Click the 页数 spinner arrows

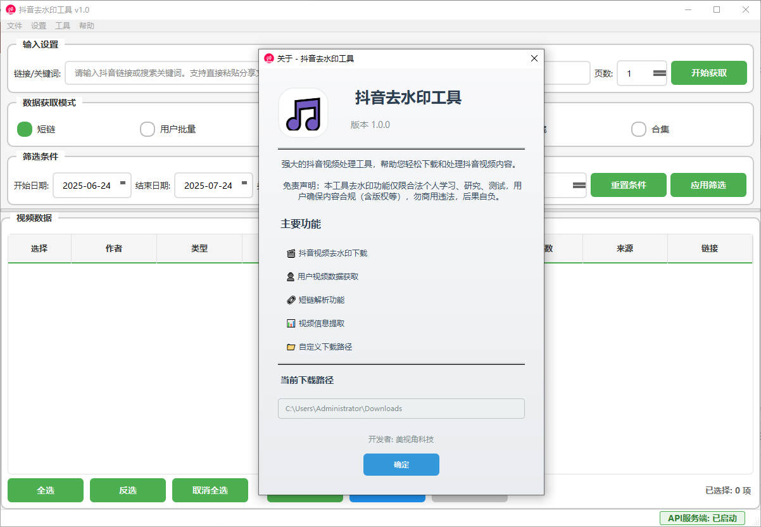[660, 73]
